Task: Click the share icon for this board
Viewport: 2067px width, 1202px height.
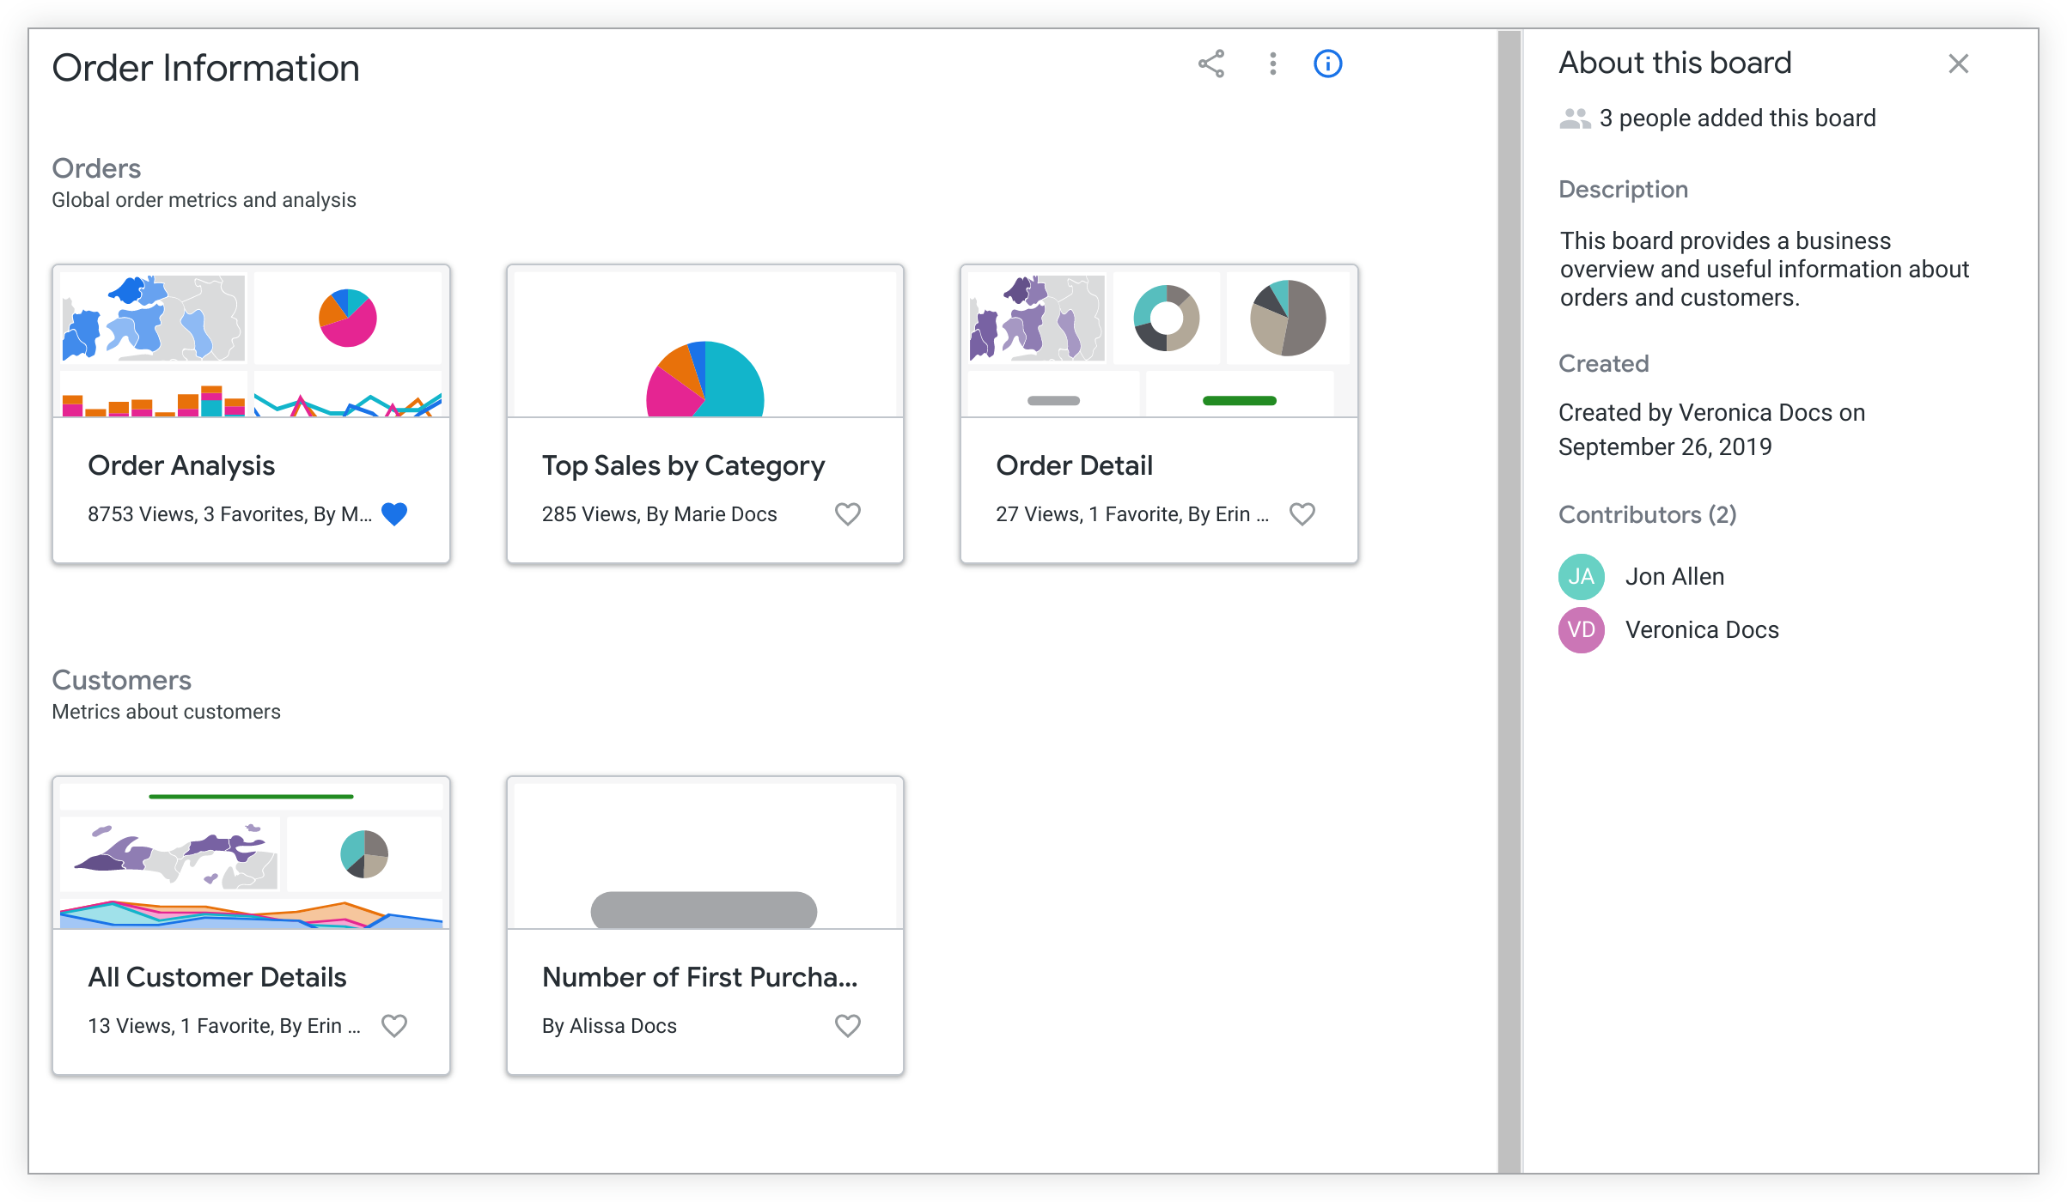Action: [1212, 64]
